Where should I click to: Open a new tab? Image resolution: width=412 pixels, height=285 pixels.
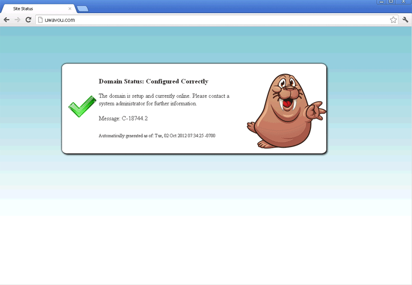(x=82, y=9)
